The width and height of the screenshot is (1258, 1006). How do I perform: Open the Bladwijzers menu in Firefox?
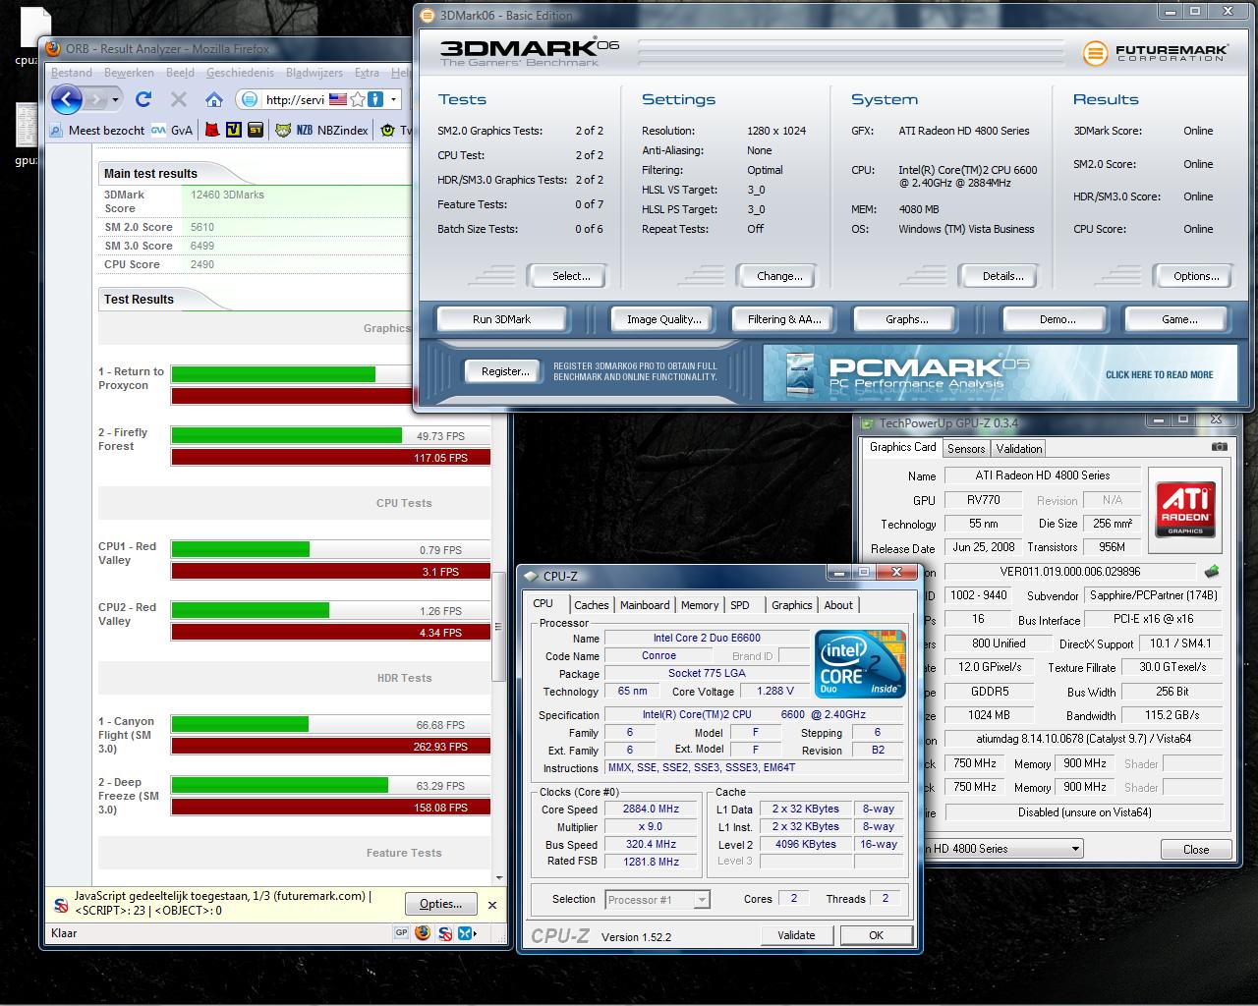314,73
